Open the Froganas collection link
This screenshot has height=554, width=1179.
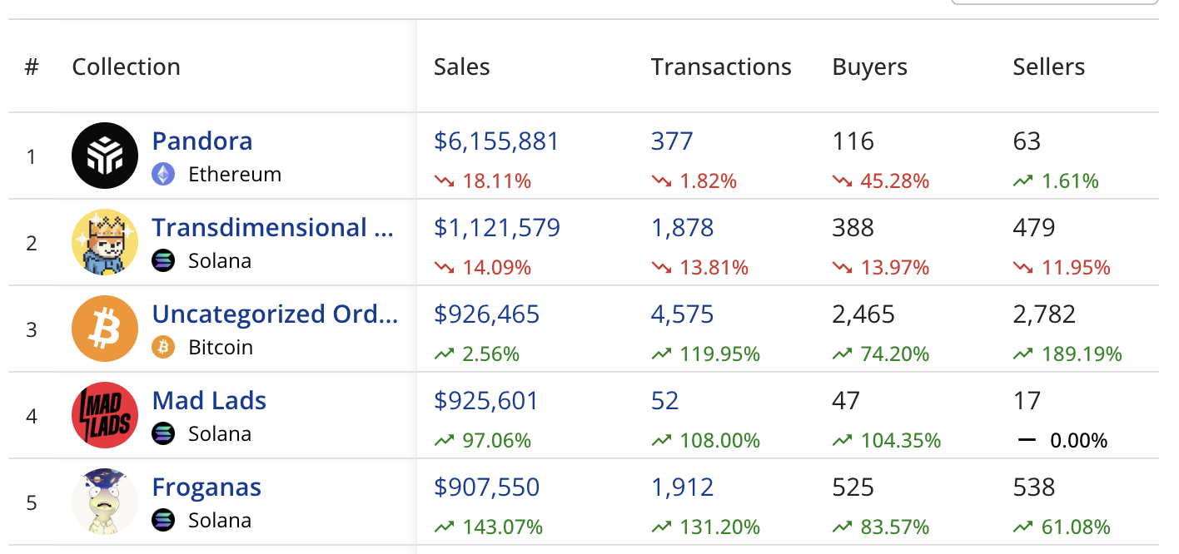pyautogui.click(x=206, y=487)
